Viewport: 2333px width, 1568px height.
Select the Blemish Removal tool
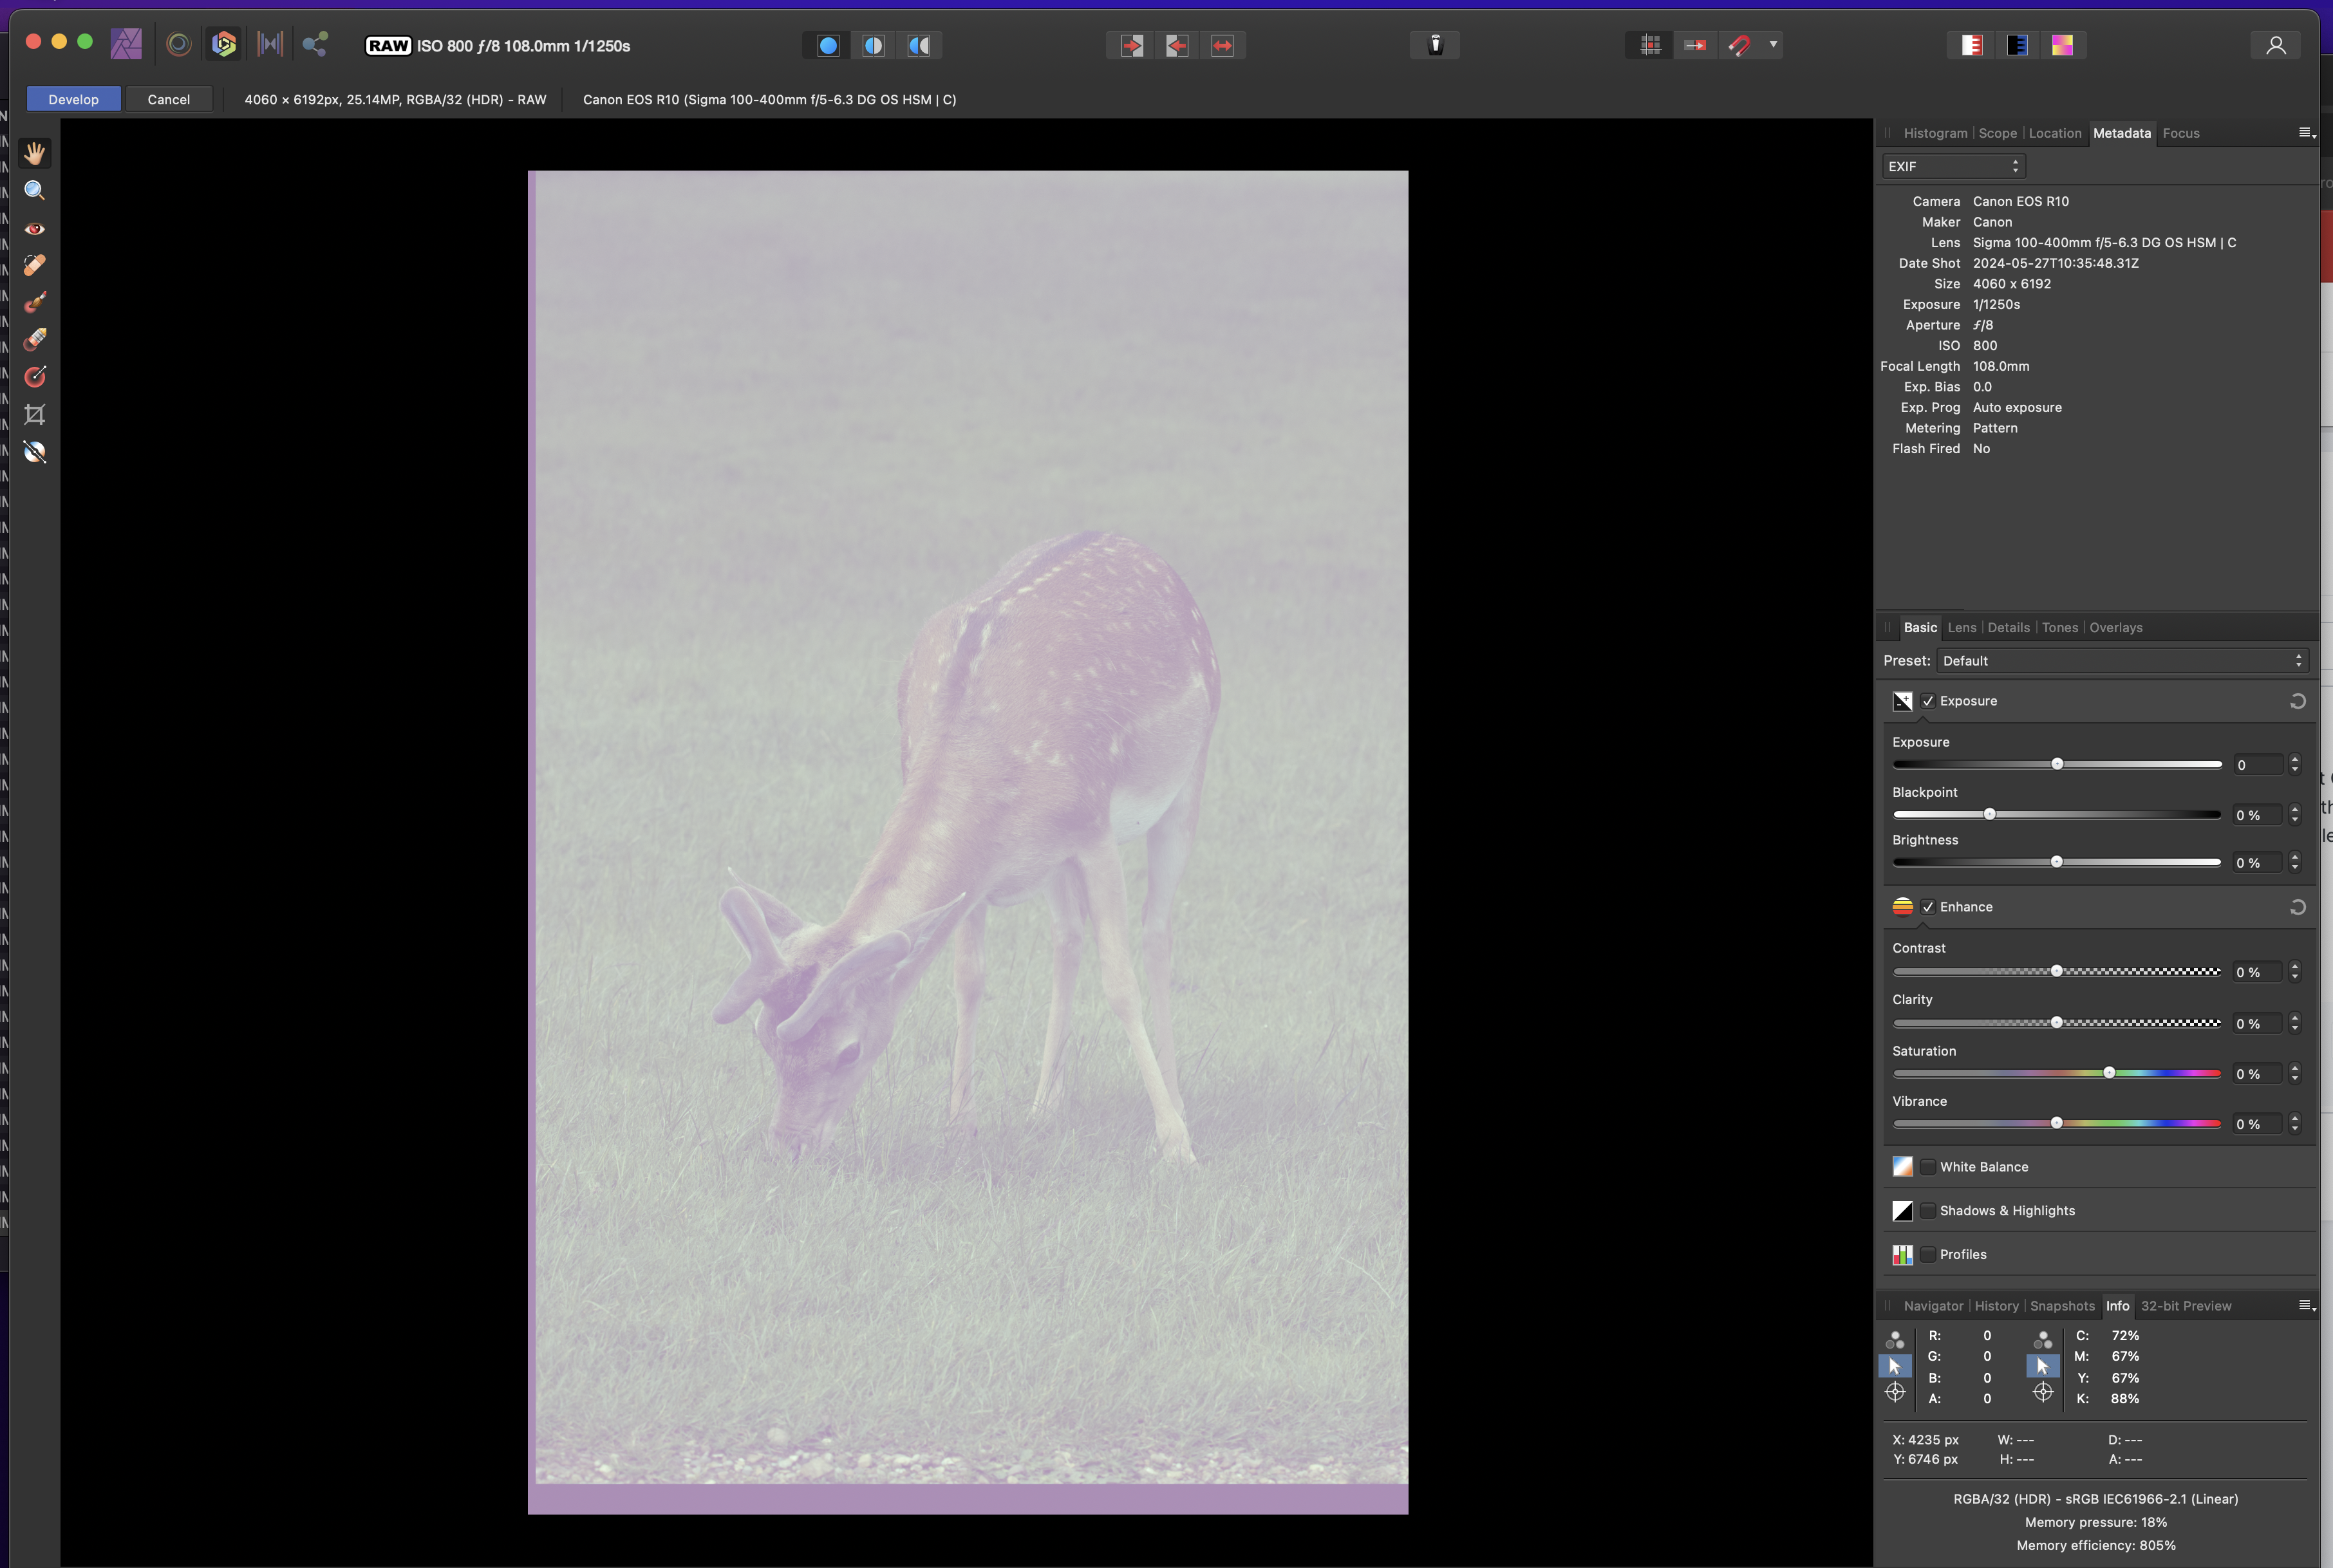point(34,265)
